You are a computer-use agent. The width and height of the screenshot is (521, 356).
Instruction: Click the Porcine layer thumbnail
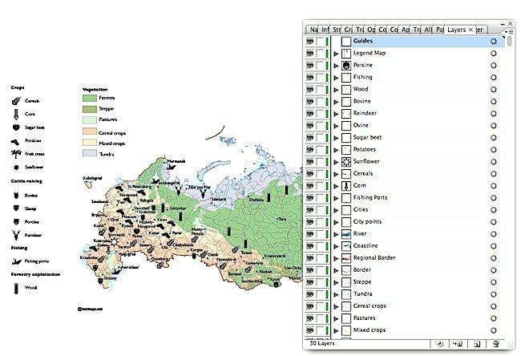tap(346, 65)
